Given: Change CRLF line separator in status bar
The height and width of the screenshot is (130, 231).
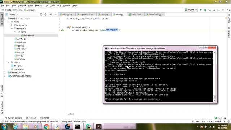Looking at the screenshot, I should 210,122.
